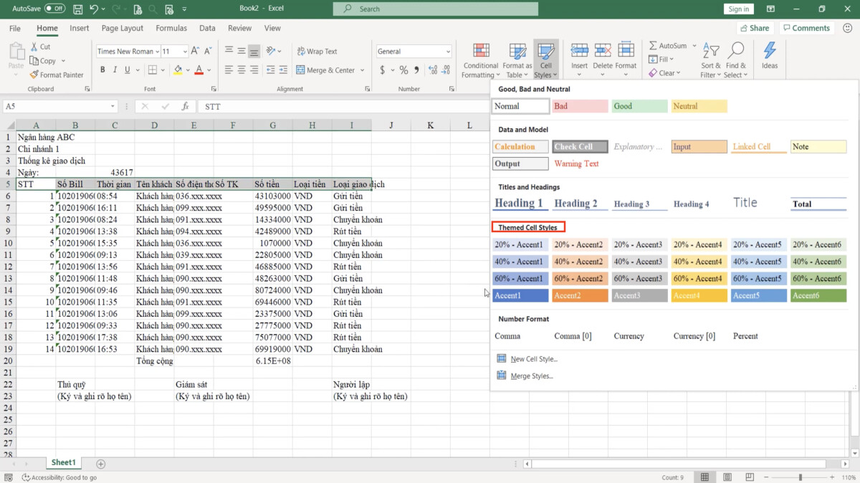This screenshot has height=483, width=860.
Task: Click AutoSum
Action: pos(668,46)
